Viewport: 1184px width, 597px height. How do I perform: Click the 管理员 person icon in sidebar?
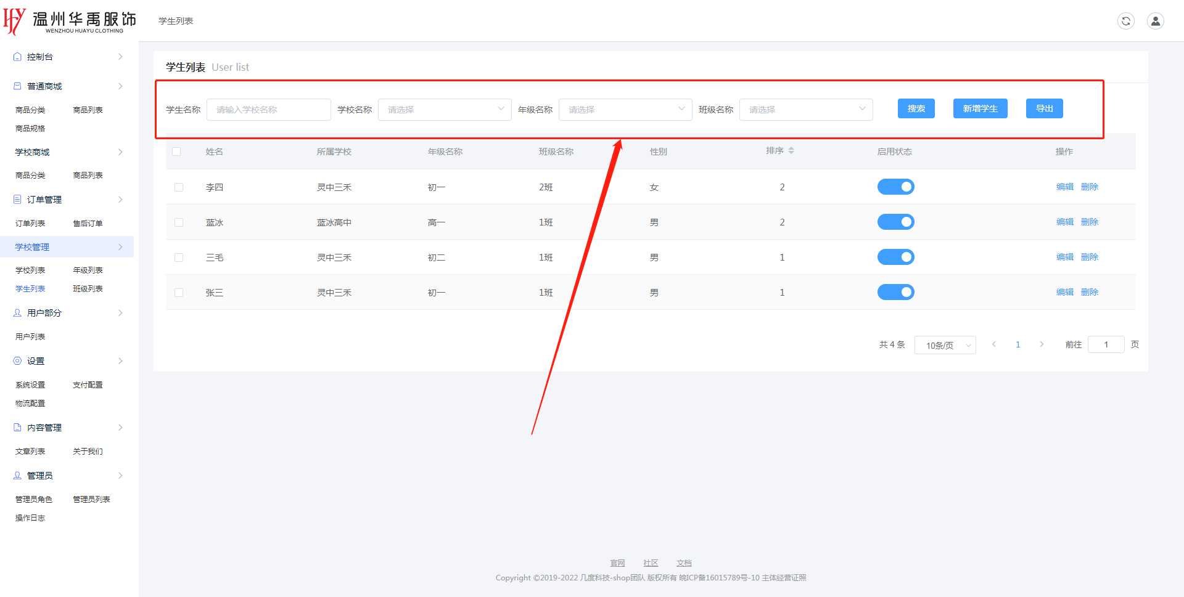point(17,476)
